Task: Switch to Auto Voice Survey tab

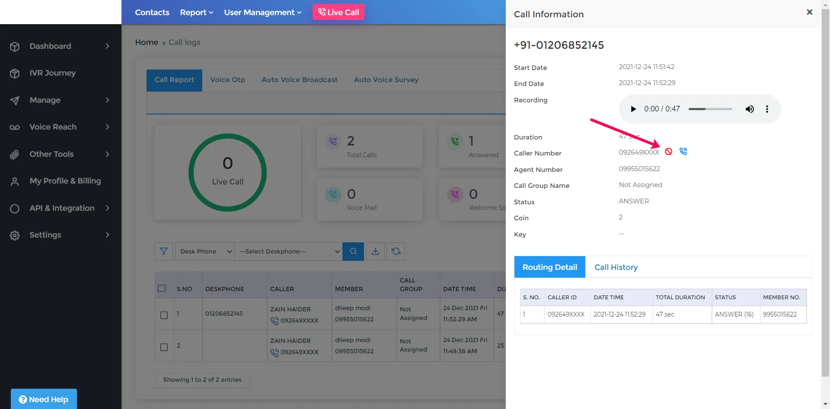Action: click(386, 80)
